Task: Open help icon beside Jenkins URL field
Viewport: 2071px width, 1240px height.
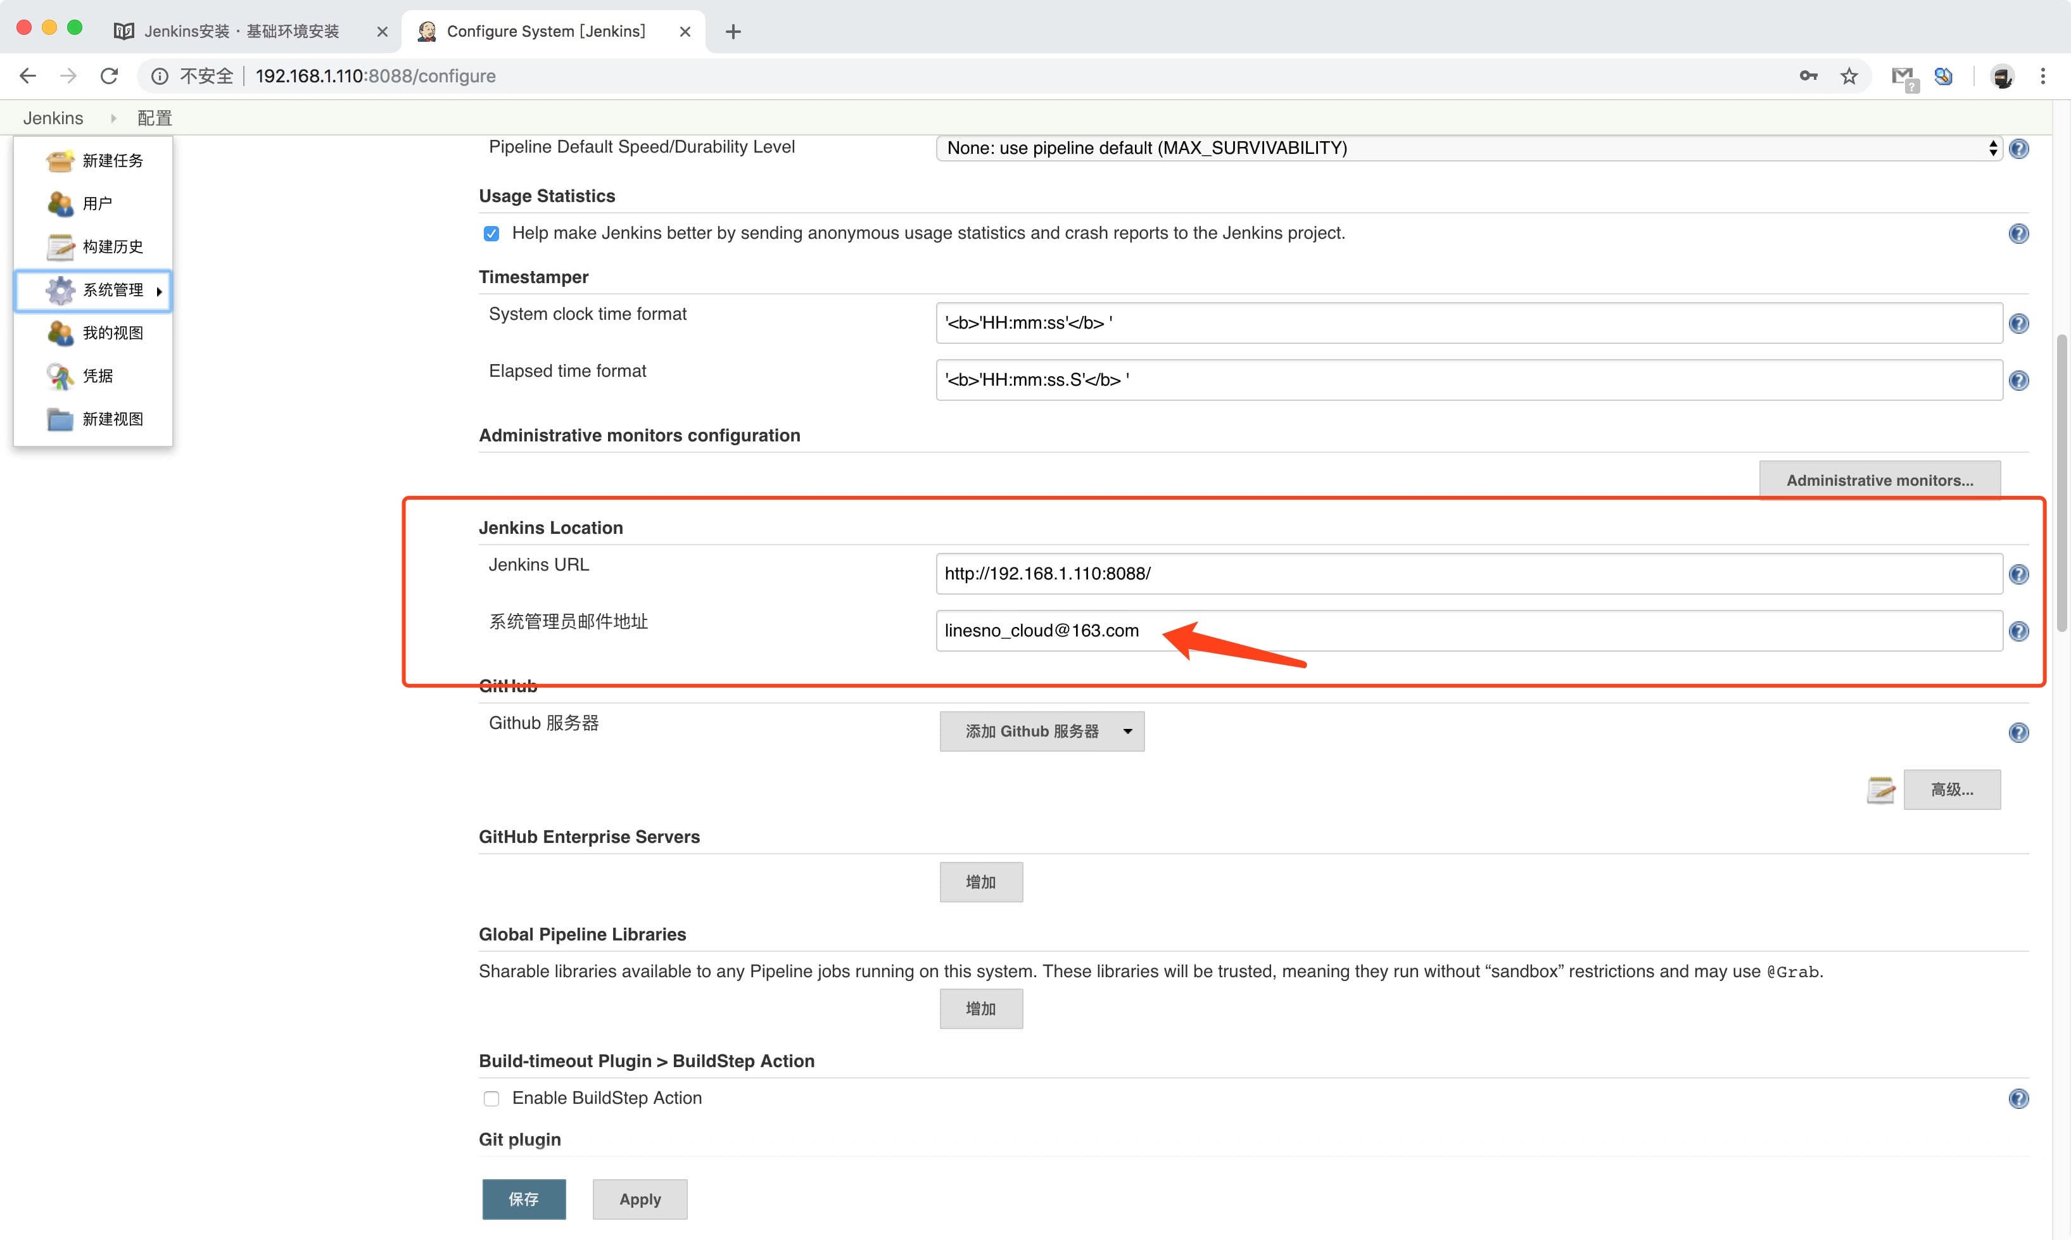Action: click(2018, 574)
